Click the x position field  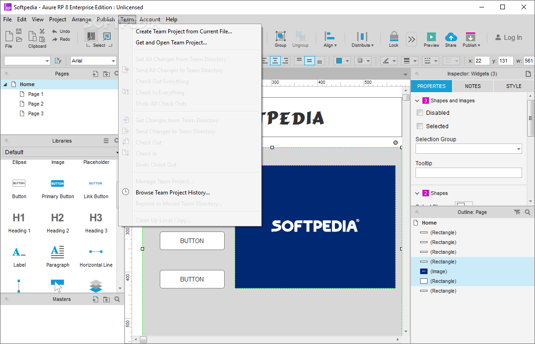(x=482, y=61)
